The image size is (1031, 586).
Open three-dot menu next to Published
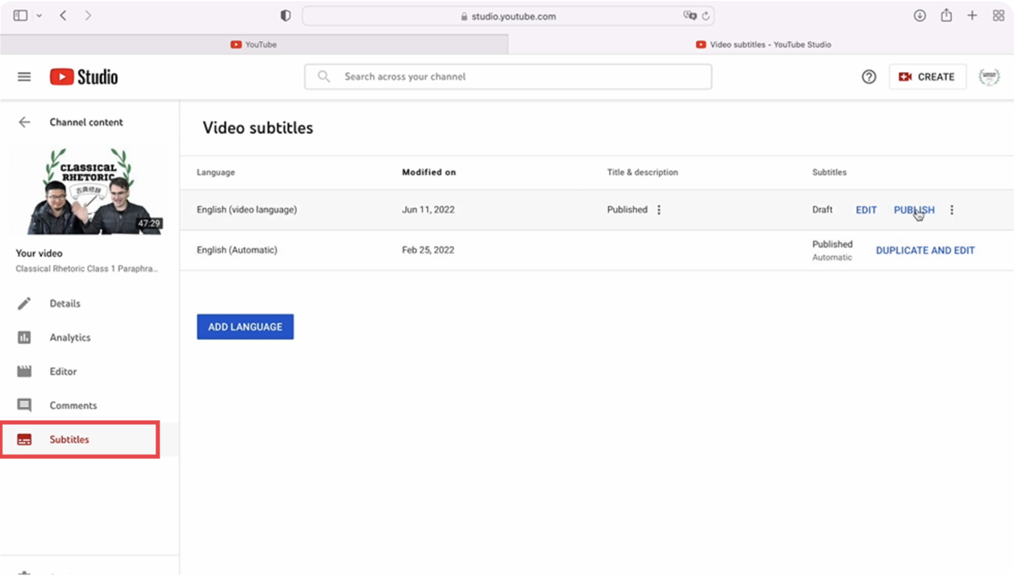[x=659, y=210]
